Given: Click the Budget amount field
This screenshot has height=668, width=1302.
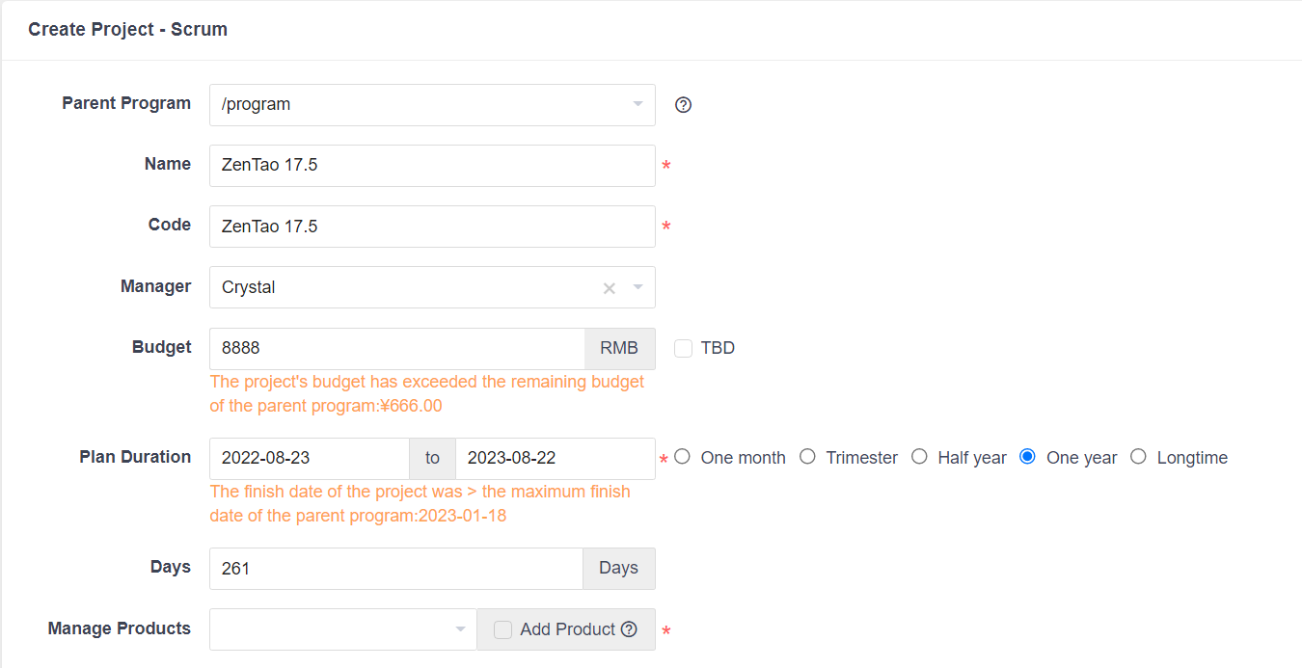Looking at the screenshot, I should [x=396, y=349].
